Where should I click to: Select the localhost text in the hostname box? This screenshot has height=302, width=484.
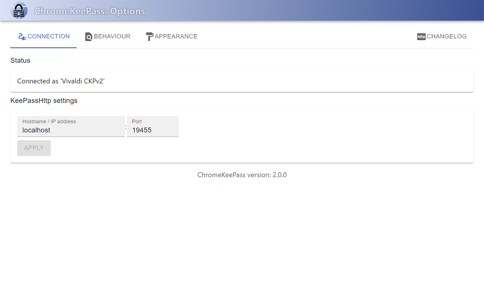pos(36,130)
